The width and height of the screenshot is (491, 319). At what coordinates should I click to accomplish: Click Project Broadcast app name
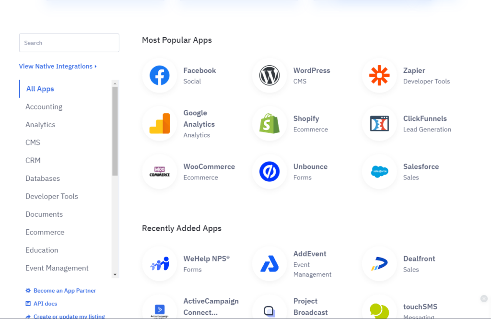(x=310, y=307)
